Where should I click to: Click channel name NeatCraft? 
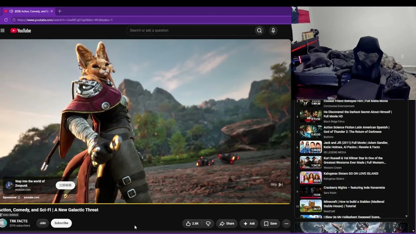click(330, 211)
